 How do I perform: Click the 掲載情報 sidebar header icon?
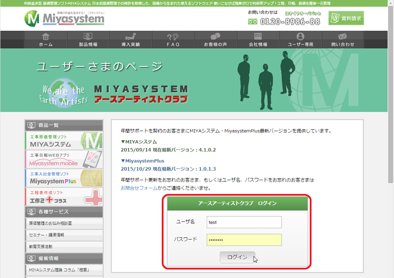32,258
